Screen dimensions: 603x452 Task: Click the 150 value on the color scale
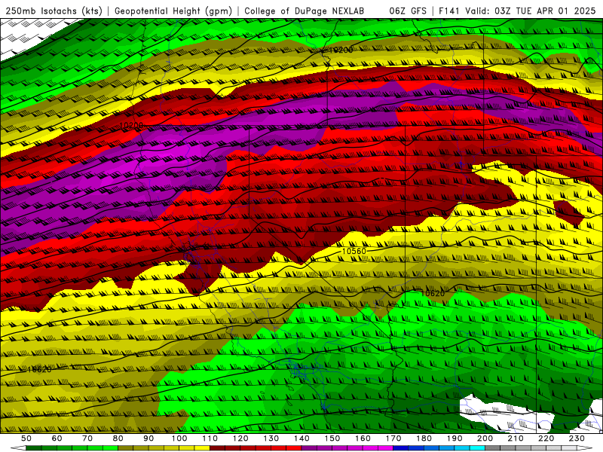[332, 438]
